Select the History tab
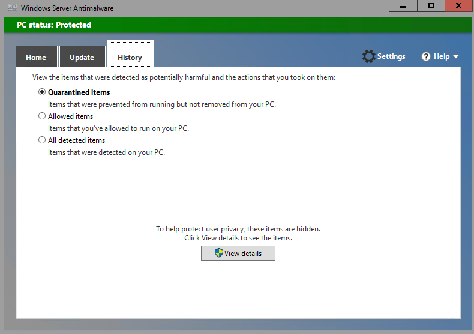Screen dimensions: 474x334 pos(130,55)
